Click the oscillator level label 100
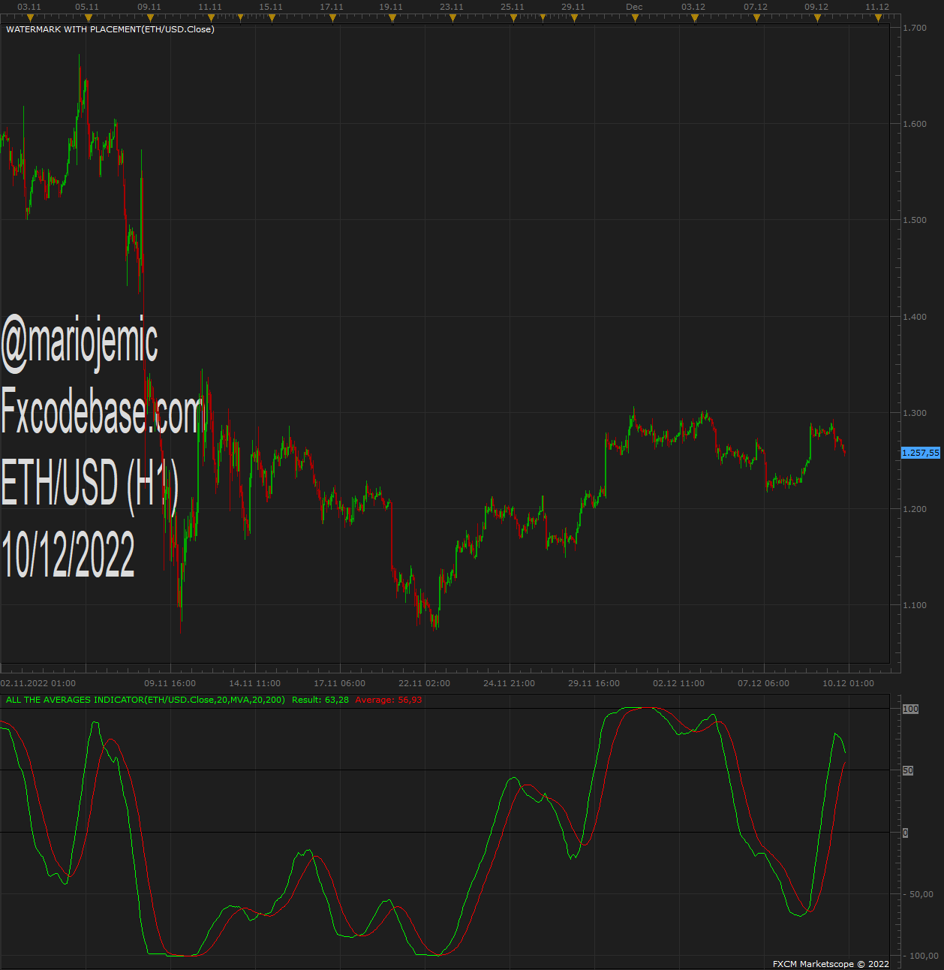Screen dimensions: 944x970 [x=910, y=709]
